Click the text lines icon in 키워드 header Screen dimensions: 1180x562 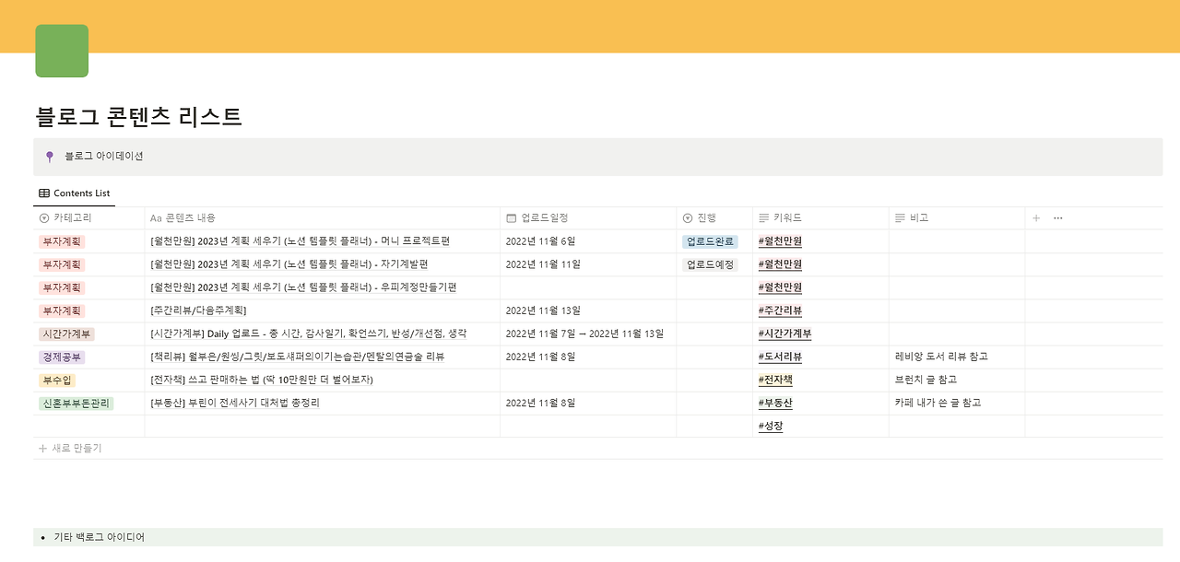[763, 218]
